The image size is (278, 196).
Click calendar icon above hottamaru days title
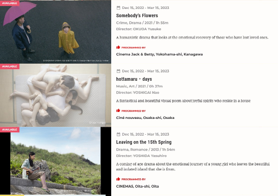pos(118,71)
